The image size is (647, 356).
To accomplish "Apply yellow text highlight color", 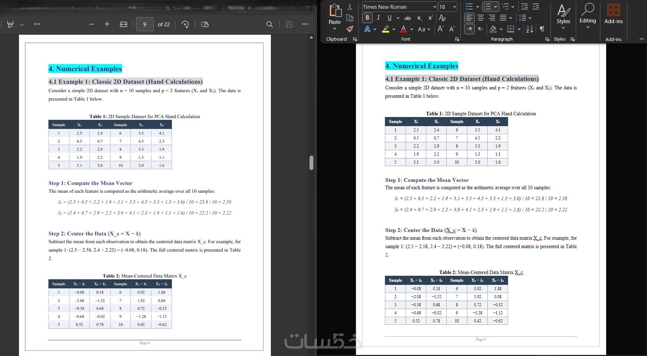I will coord(386,29).
